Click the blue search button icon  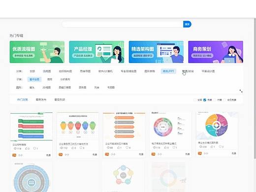(x=187, y=24)
